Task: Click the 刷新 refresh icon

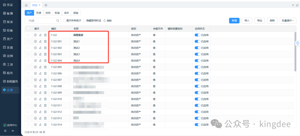Action: (105, 21)
